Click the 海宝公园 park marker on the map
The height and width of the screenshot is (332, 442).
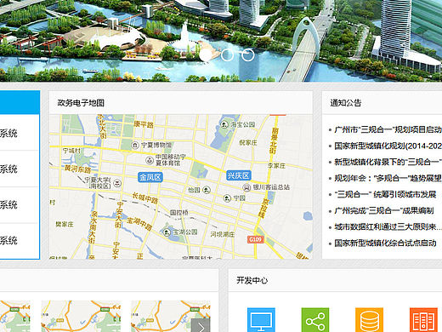(x=224, y=124)
